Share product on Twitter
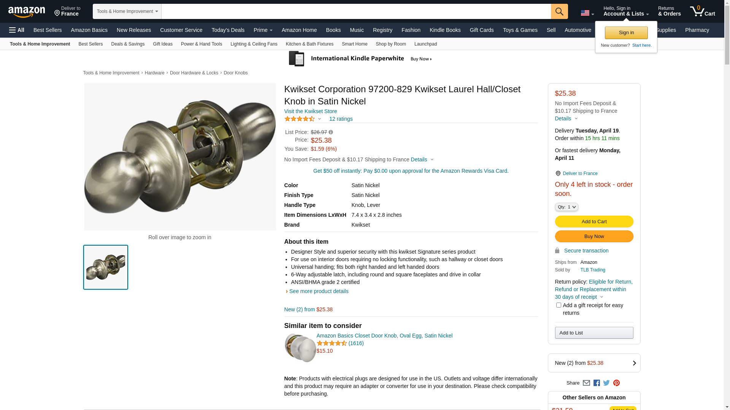The image size is (730, 410). coord(606,383)
